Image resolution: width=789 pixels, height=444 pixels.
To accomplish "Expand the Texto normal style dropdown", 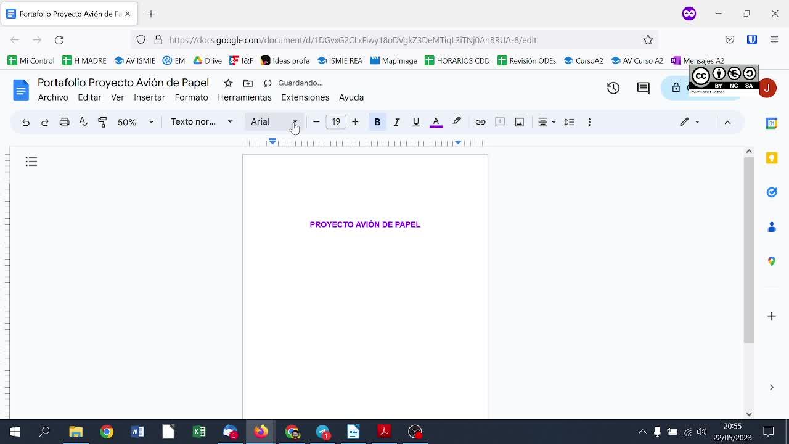I will [x=202, y=122].
